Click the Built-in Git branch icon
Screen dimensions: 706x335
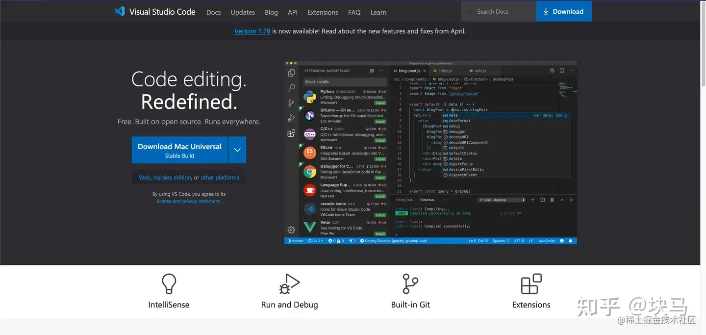tap(410, 284)
